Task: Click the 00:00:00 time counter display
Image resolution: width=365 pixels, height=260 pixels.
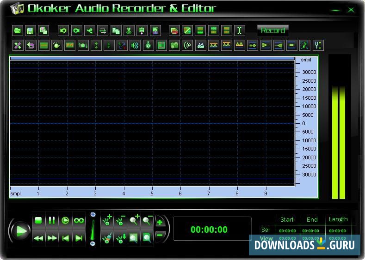Action: 209,230
